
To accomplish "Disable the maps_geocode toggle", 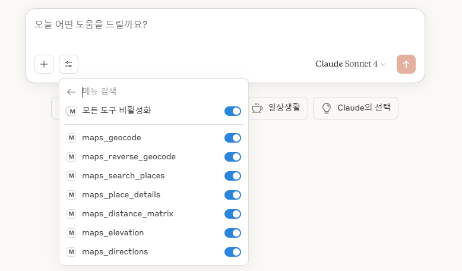I will click(232, 138).
